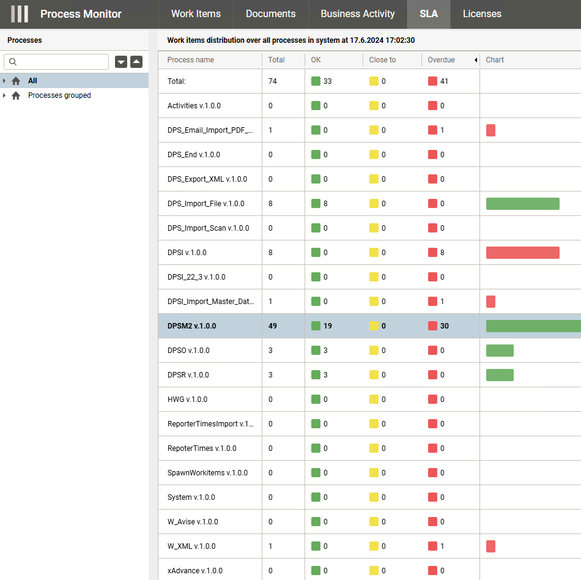Click the collapse-all up arrow button
Viewport: 581px width, 580px height.
click(136, 62)
